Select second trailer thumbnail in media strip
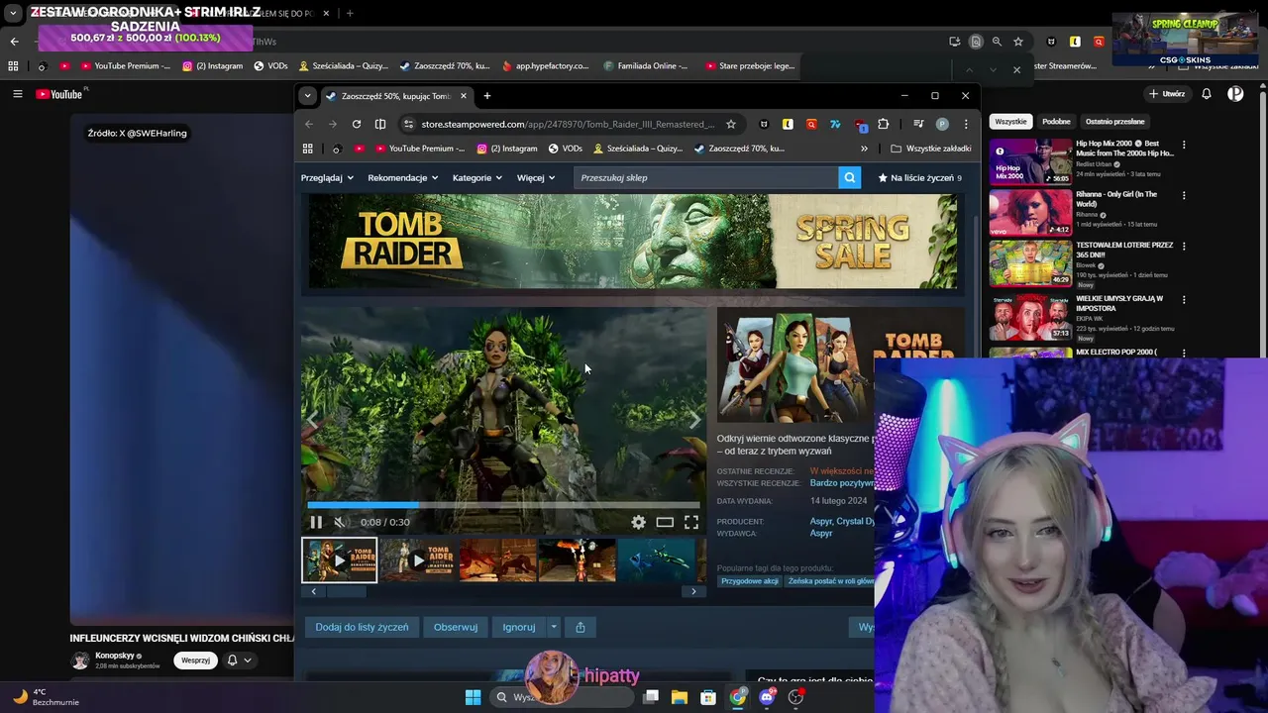Image resolution: width=1268 pixels, height=713 pixels. (418, 560)
